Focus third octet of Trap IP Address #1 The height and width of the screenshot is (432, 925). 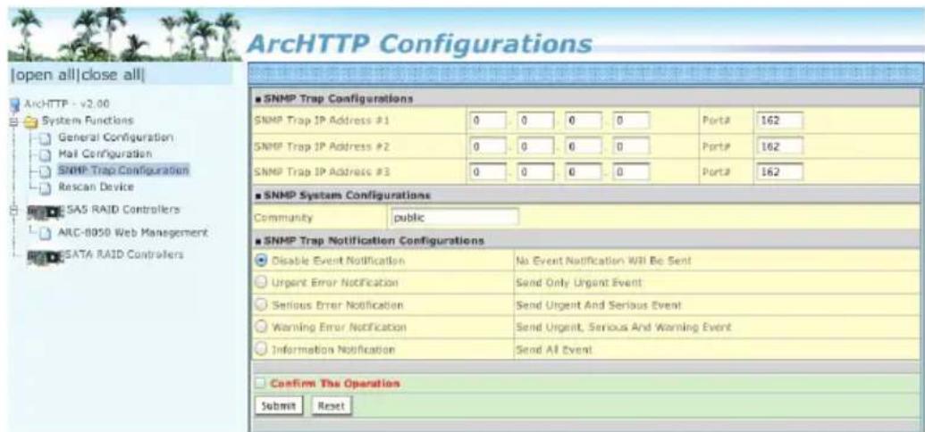[583, 121]
